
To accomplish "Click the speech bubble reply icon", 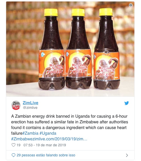I will [13, 155].
